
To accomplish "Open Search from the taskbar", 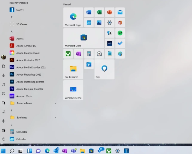I will [12, 151].
